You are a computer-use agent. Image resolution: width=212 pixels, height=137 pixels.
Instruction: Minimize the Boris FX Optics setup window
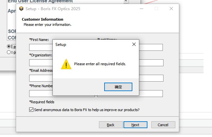[141, 9]
